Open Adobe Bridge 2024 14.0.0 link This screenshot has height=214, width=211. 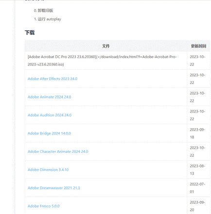[x=49, y=133]
